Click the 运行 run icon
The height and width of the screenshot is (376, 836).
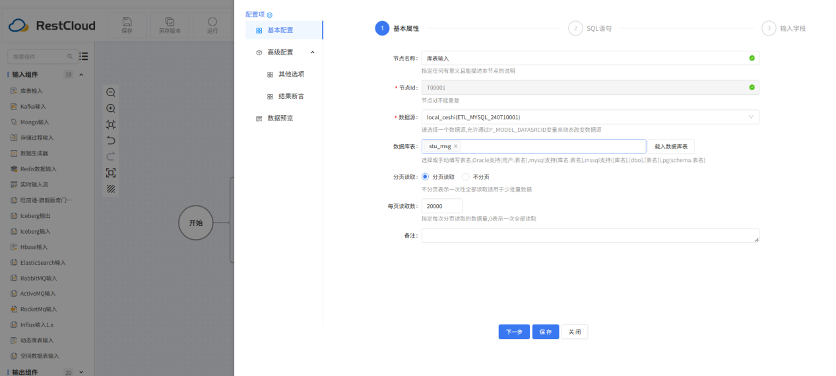tap(212, 25)
